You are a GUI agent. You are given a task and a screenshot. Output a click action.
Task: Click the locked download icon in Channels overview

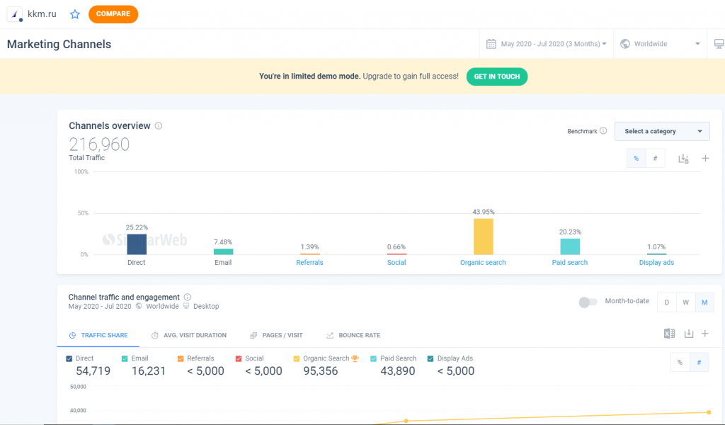pos(683,159)
